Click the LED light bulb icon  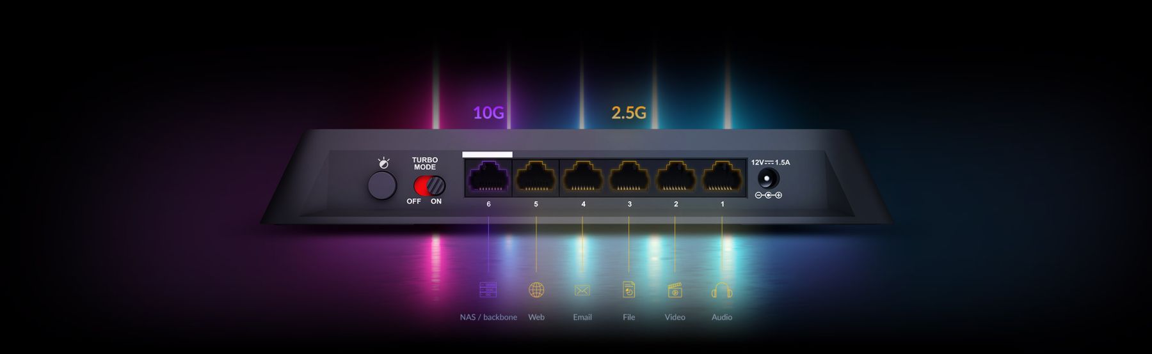pyautogui.click(x=383, y=164)
